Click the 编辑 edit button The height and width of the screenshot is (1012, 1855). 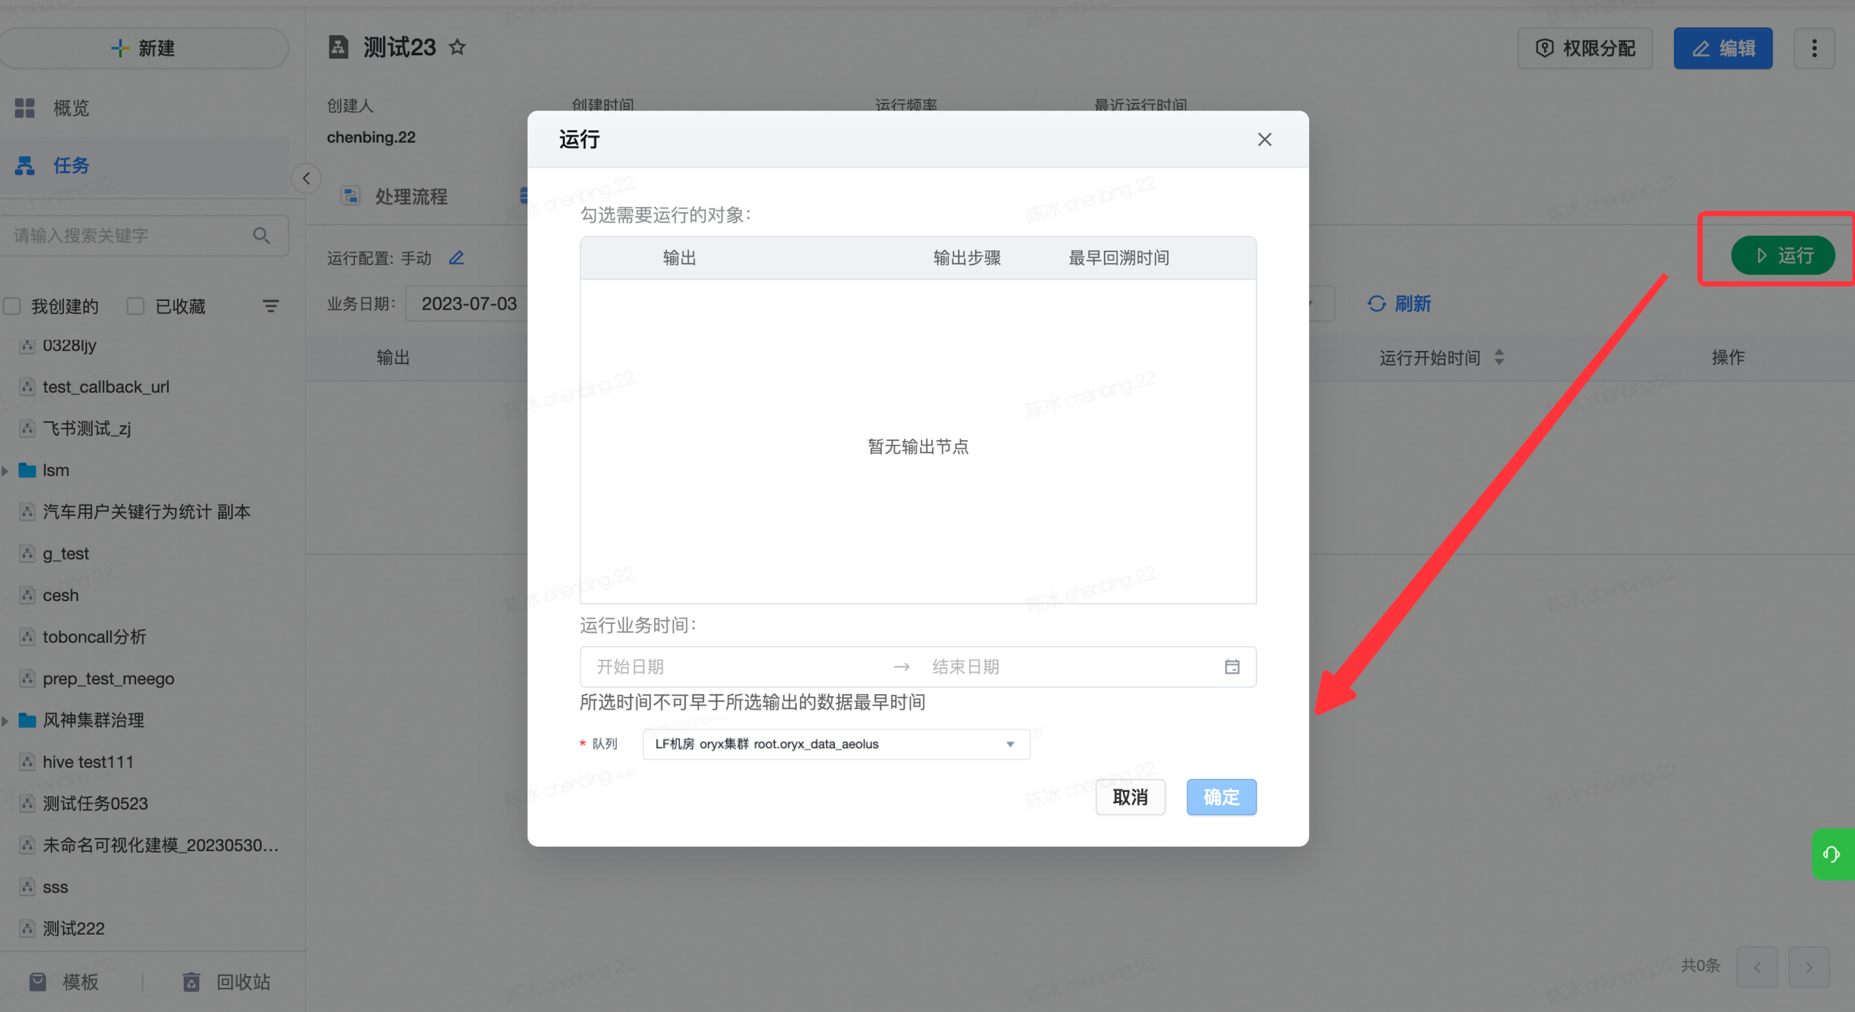[x=1723, y=48]
